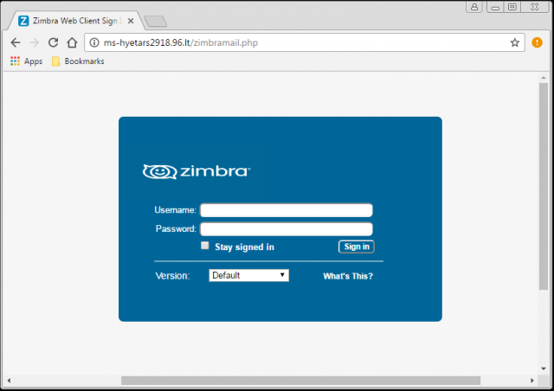Click the Chrome user profile icon
Viewport: 554px width, 391px height.
pos(474,7)
